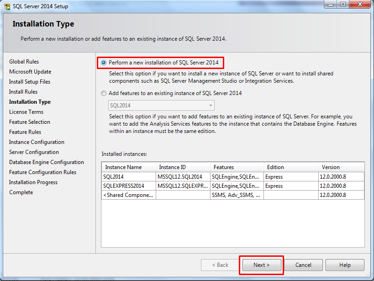Select Add features to existing instance option
This screenshot has height=281, width=374.
pyautogui.click(x=104, y=93)
